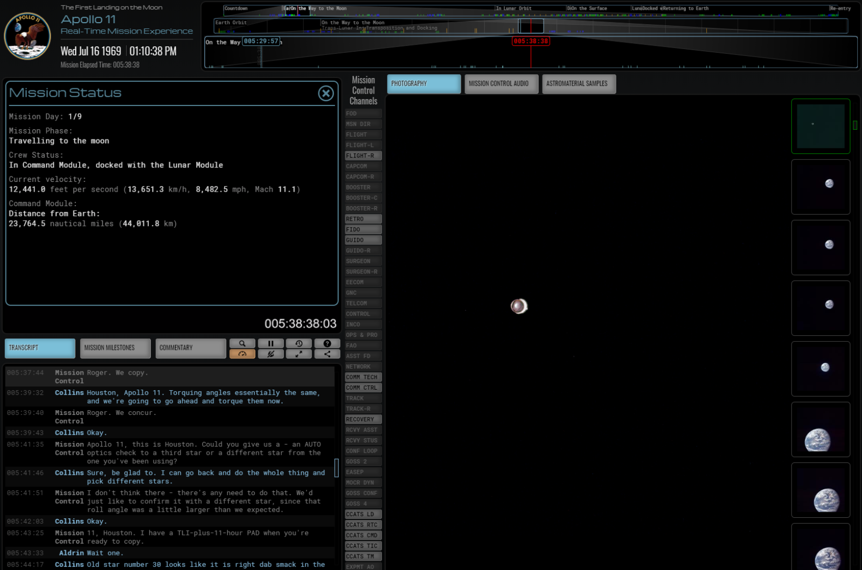Select the CCATS TM channel

tap(363, 557)
